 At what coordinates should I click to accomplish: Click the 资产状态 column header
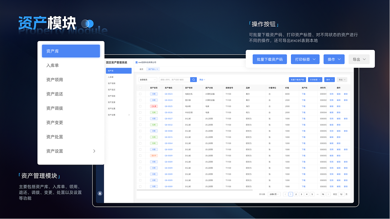pyautogui.click(x=154, y=88)
